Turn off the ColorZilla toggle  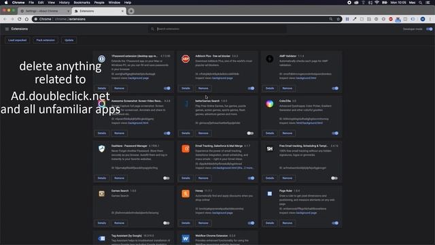click(x=335, y=133)
